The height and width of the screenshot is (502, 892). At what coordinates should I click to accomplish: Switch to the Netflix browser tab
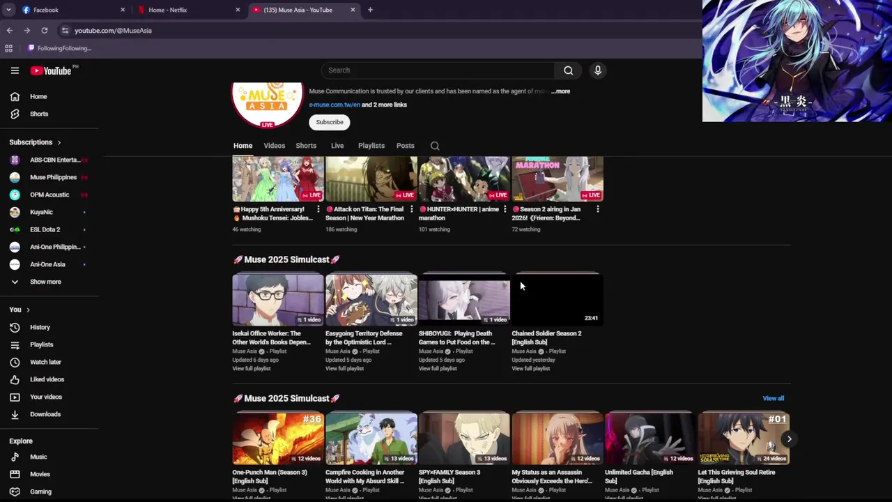tap(188, 10)
